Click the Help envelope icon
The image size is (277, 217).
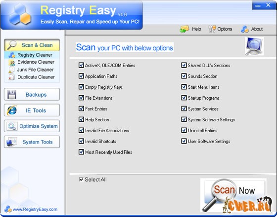click(185, 29)
